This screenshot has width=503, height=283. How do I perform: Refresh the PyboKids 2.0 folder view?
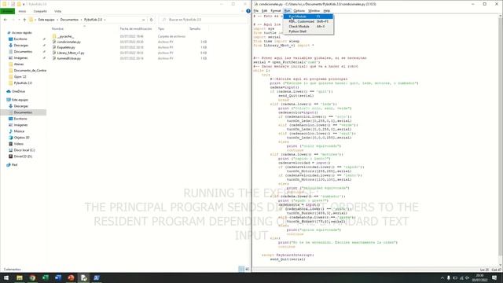[151, 20]
